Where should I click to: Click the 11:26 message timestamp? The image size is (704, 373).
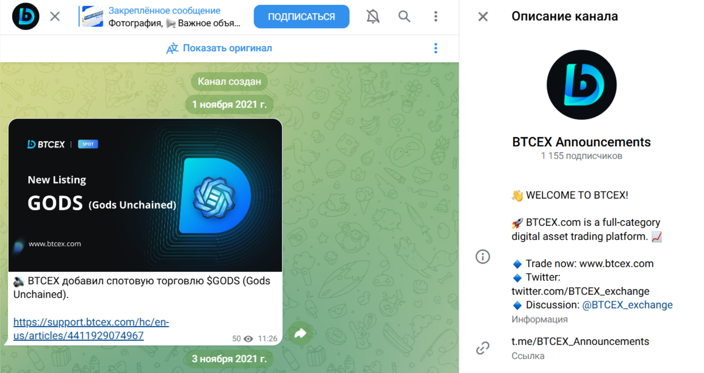tap(268, 339)
